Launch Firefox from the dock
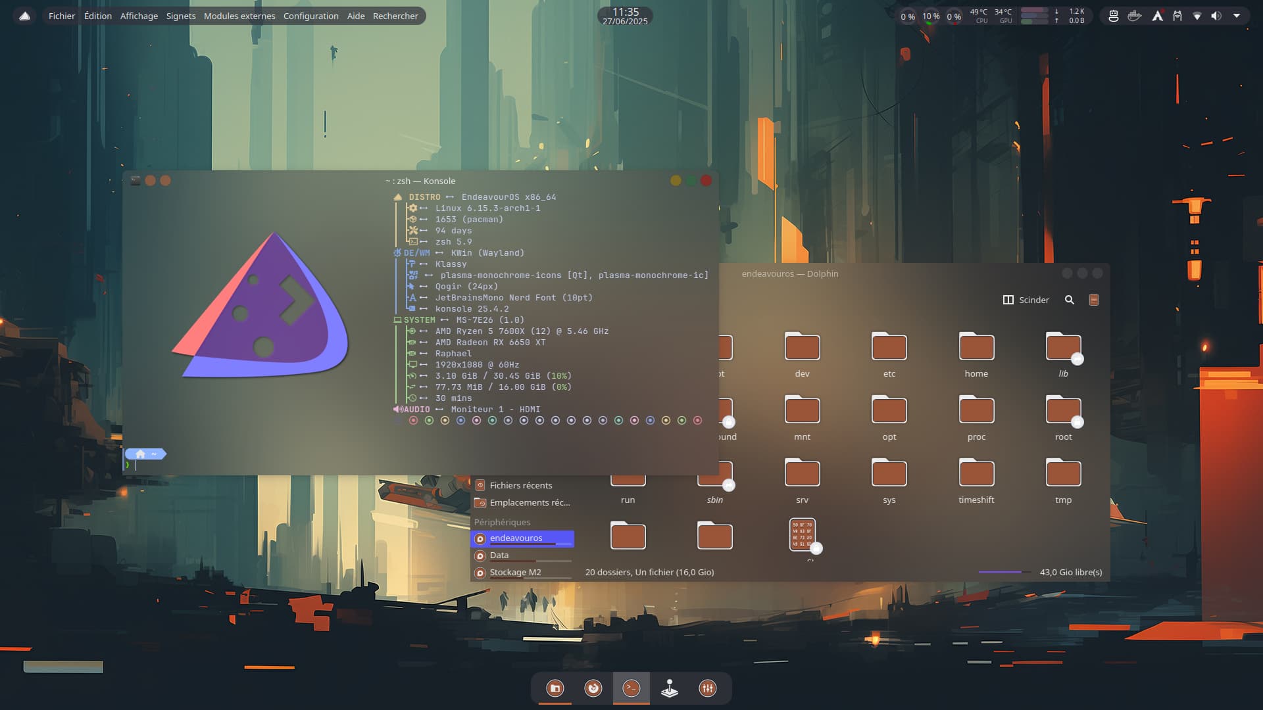This screenshot has width=1263, height=710. click(x=593, y=688)
